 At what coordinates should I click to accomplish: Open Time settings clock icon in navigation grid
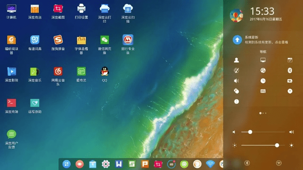[263, 81]
